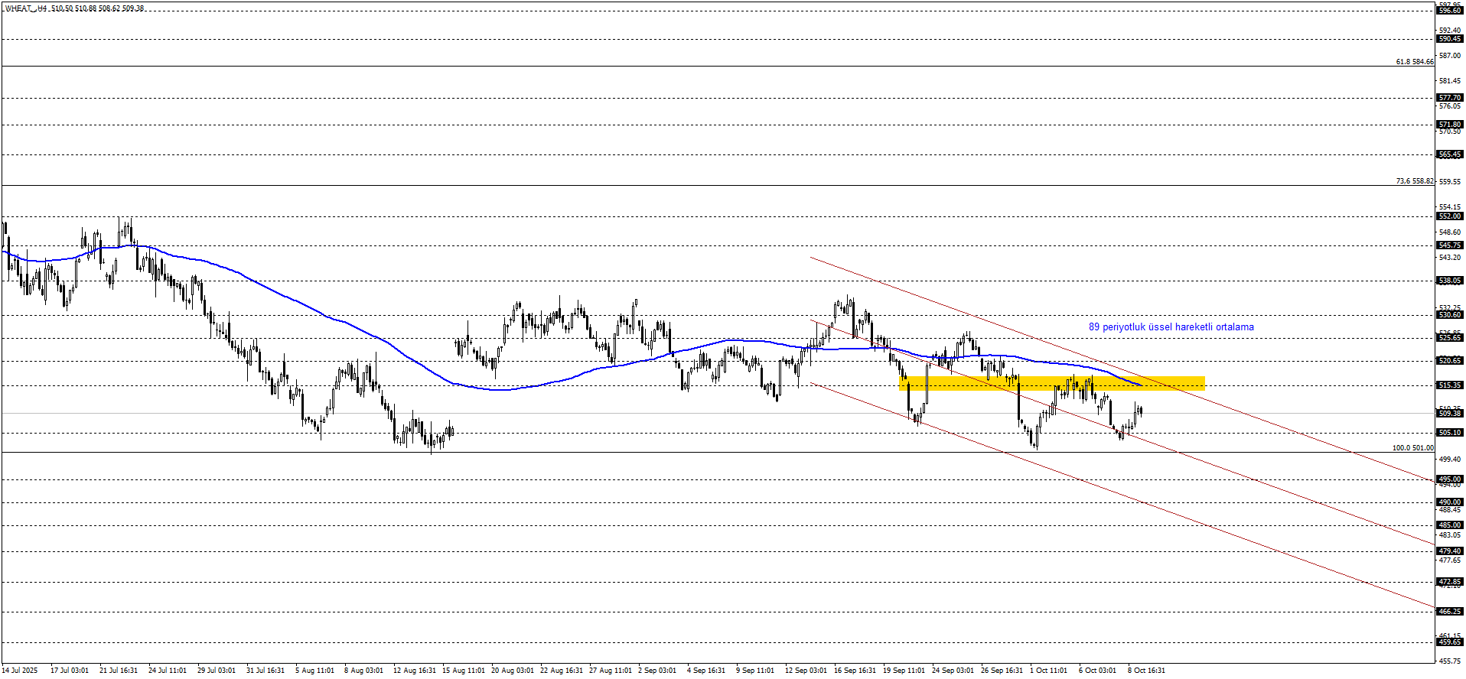The height and width of the screenshot is (679, 1466).
Task: Click the 472.85 price level tag
Action: (1449, 582)
